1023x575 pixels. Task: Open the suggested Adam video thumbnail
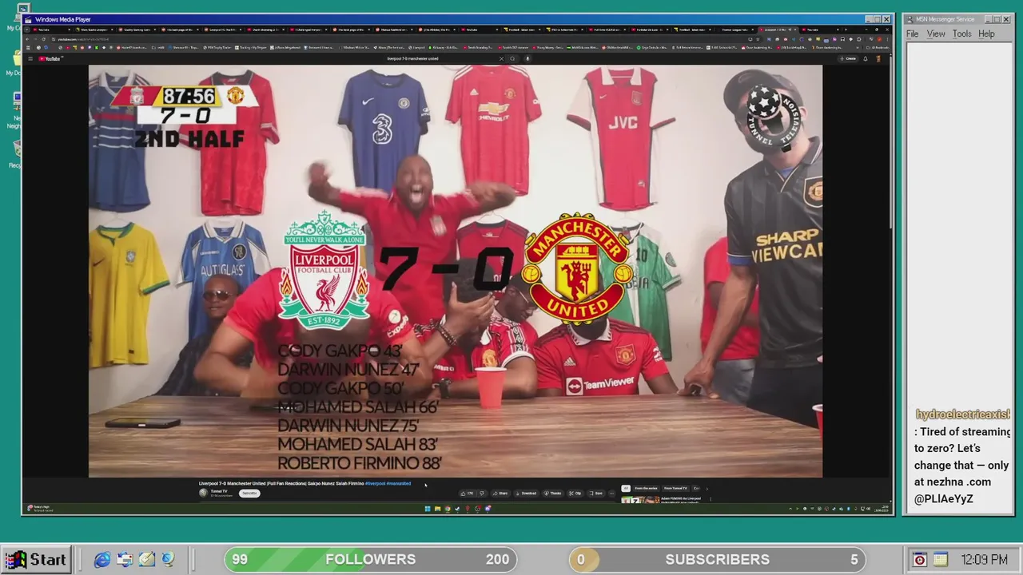(640, 500)
